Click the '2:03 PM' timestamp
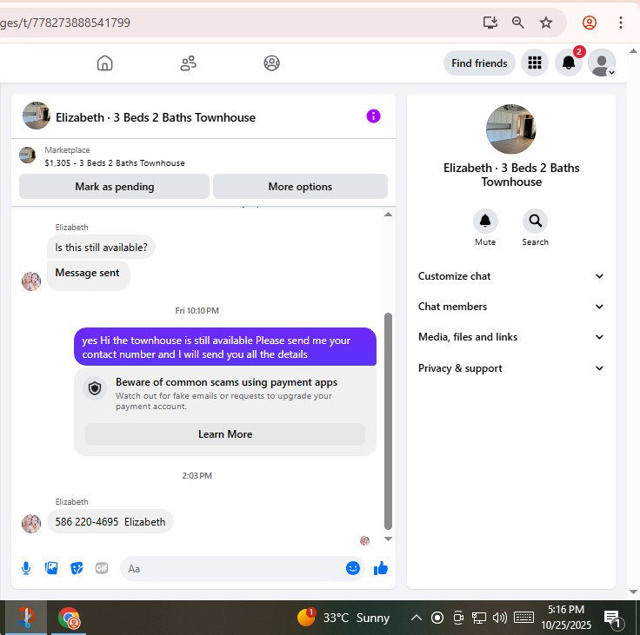 [x=197, y=475]
